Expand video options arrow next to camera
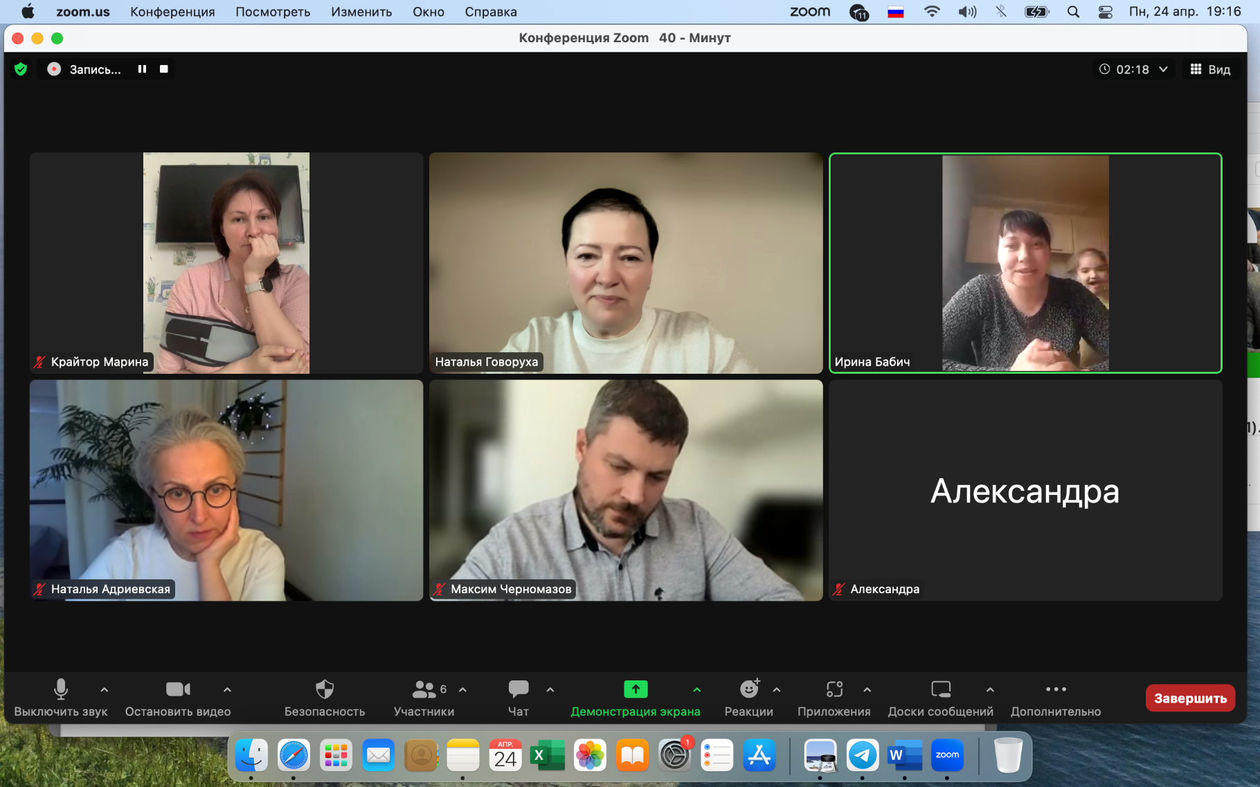1260x787 pixels. [227, 689]
